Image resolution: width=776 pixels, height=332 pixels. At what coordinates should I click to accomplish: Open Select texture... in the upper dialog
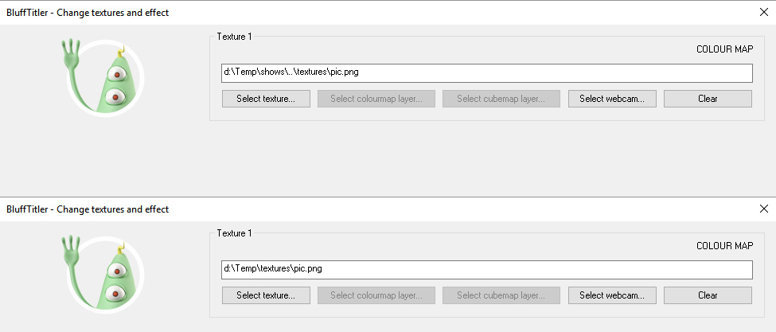(266, 99)
